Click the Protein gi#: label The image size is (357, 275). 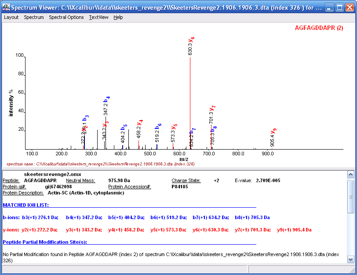point(15,187)
